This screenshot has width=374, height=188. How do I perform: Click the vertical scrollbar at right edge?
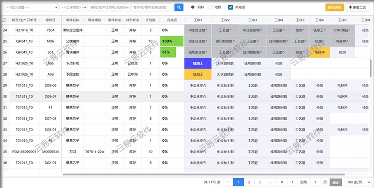[x=370, y=68]
